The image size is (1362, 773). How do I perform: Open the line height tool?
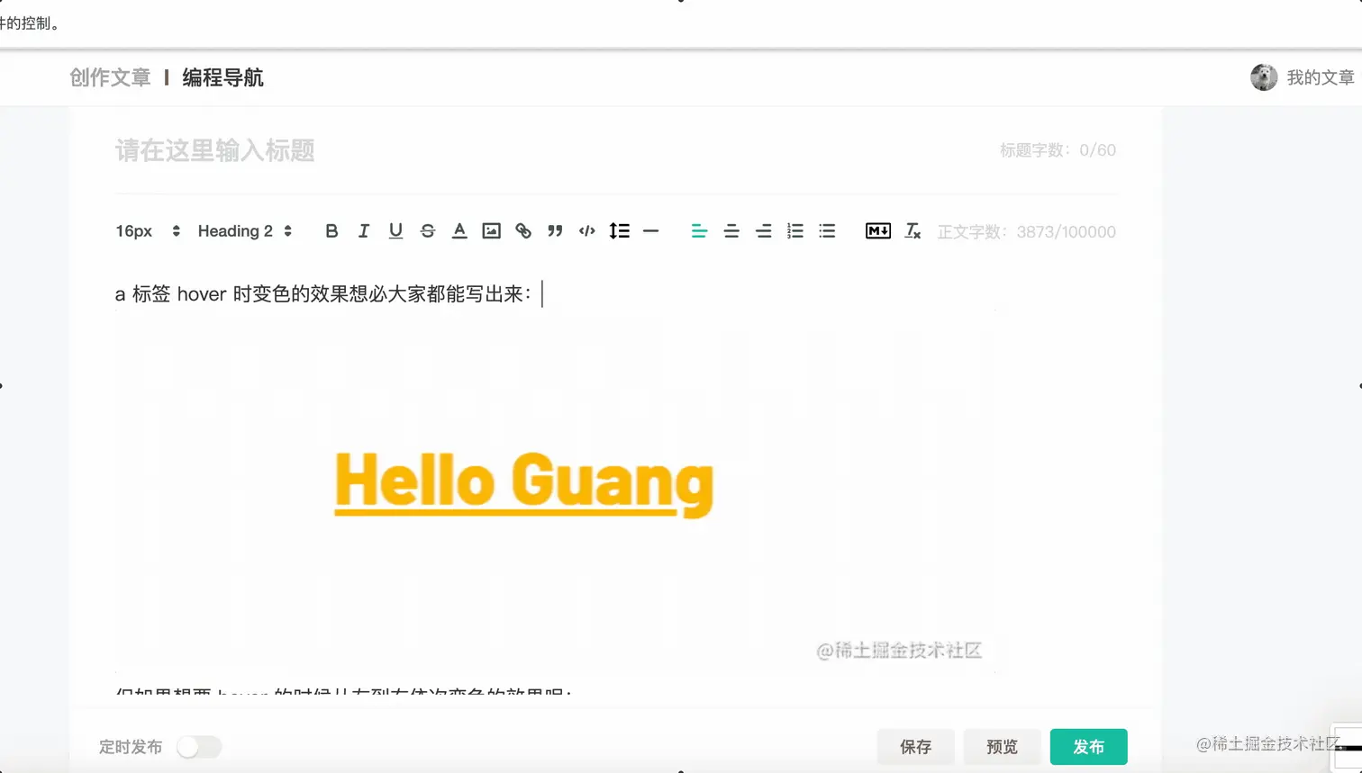click(619, 231)
